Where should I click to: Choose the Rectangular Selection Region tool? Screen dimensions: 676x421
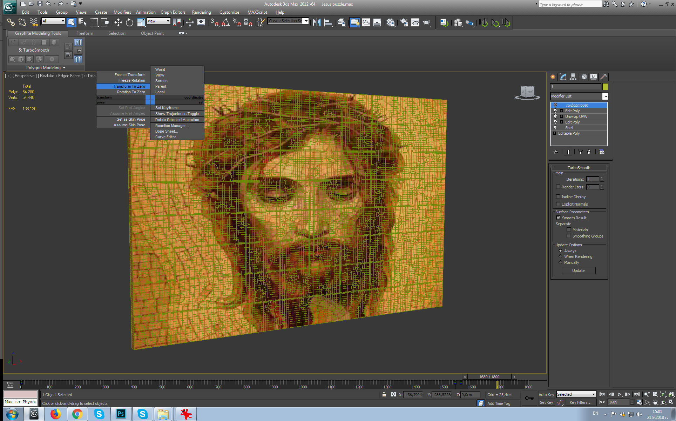point(94,22)
